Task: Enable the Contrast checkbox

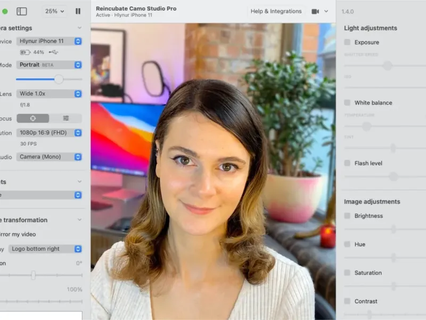Action: [x=347, y=301]
